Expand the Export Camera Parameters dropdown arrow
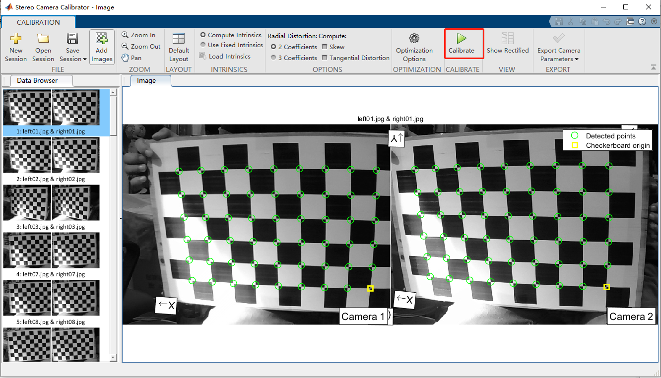This screenshot has height=378, width=661. pos(577,59)
